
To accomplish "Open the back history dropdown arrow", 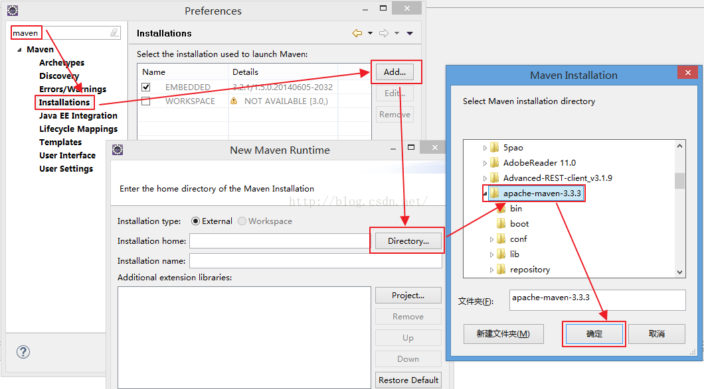I will point(370,33).
